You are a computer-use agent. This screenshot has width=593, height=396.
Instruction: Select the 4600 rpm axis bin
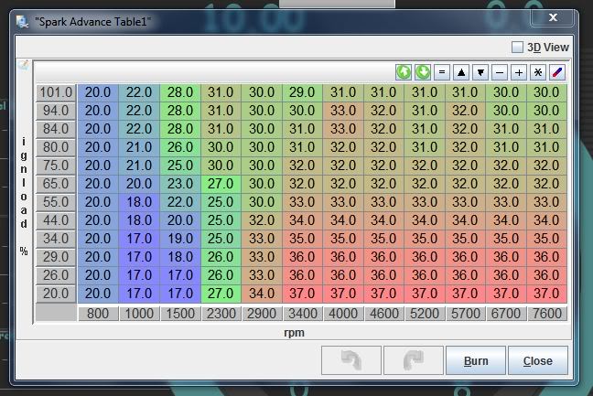point(383,314)
